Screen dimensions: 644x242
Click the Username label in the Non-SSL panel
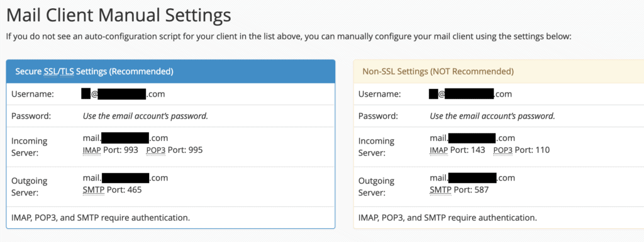coord(379,94)
